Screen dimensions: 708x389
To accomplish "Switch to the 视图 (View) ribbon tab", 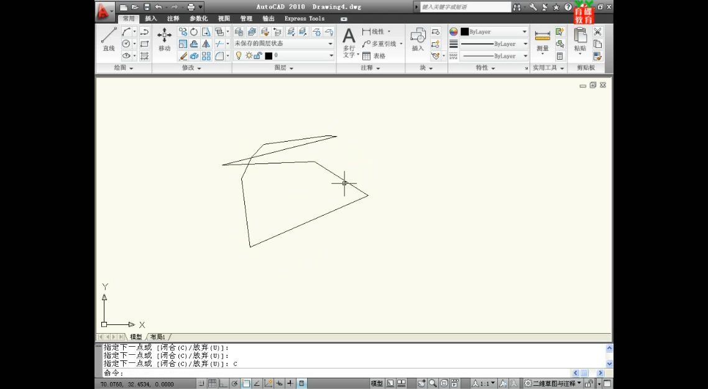I will [224, 19].
